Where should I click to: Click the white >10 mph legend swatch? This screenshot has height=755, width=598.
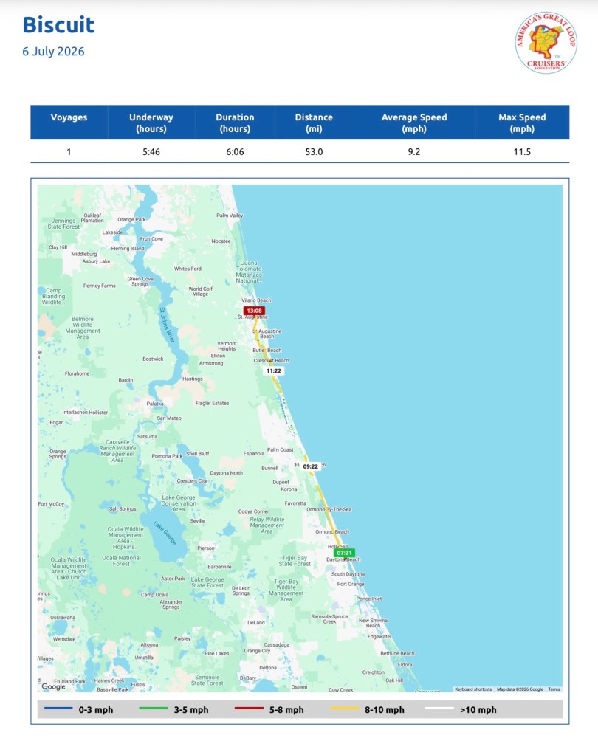point(439,709)
